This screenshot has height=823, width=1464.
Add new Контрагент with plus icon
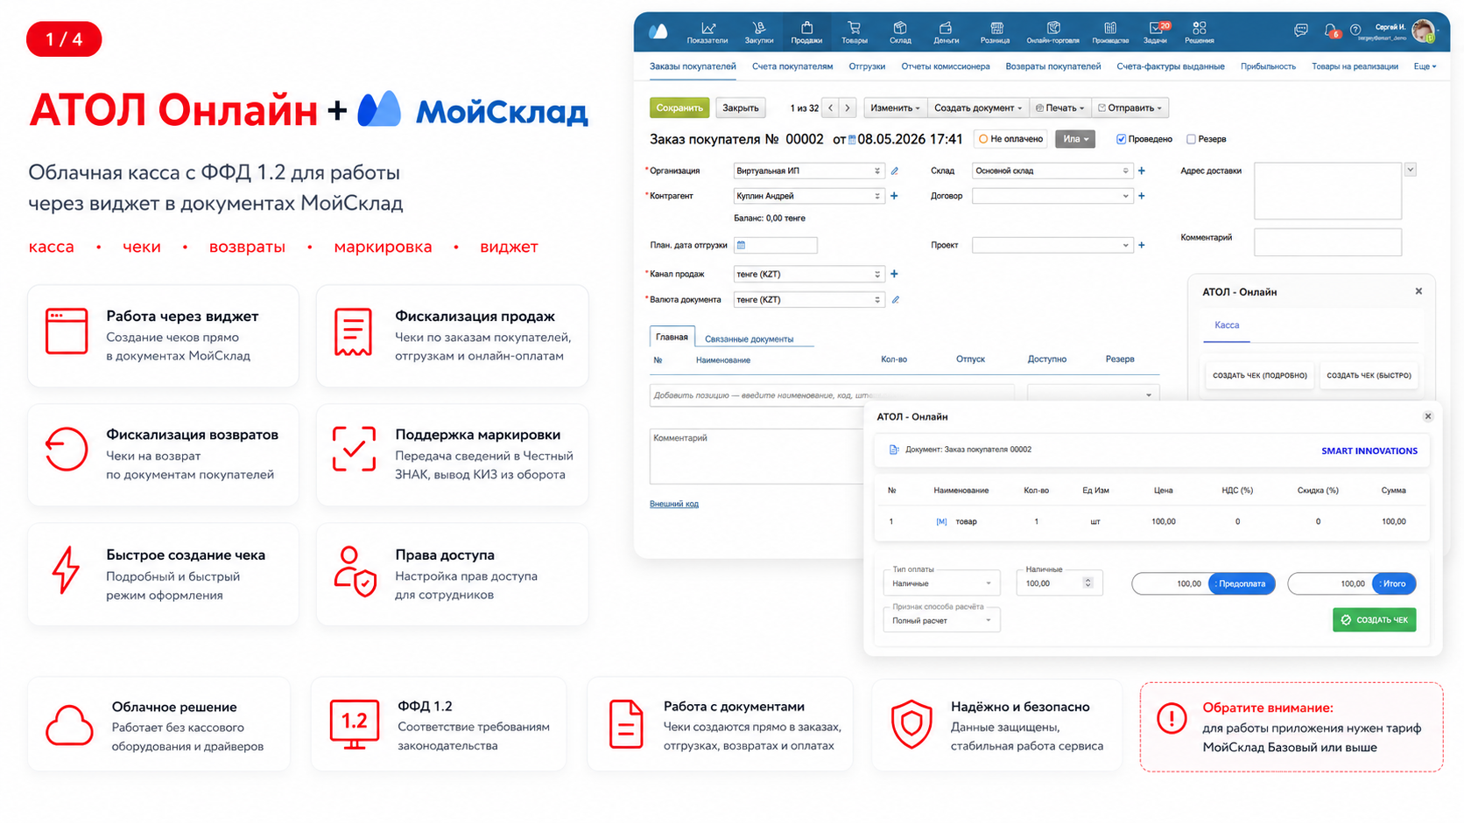[894, 196]
